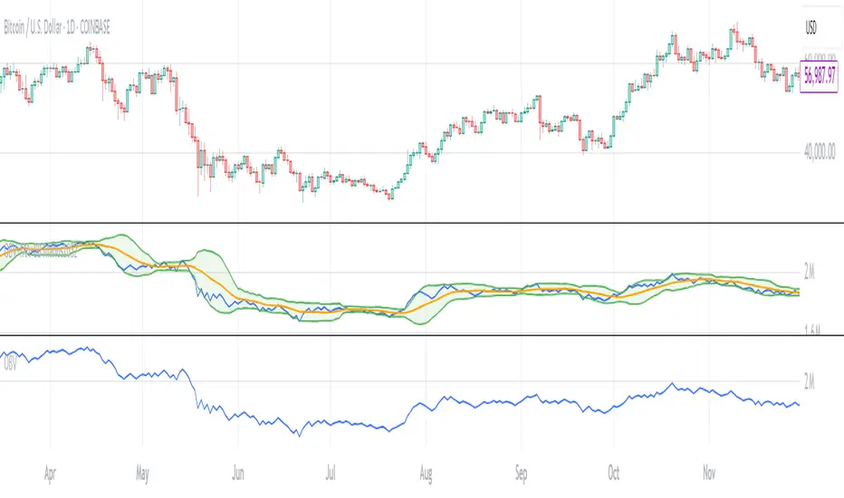Click the Aug label on time axis
Screen dimensions: 844x498
tap(426, 473)
